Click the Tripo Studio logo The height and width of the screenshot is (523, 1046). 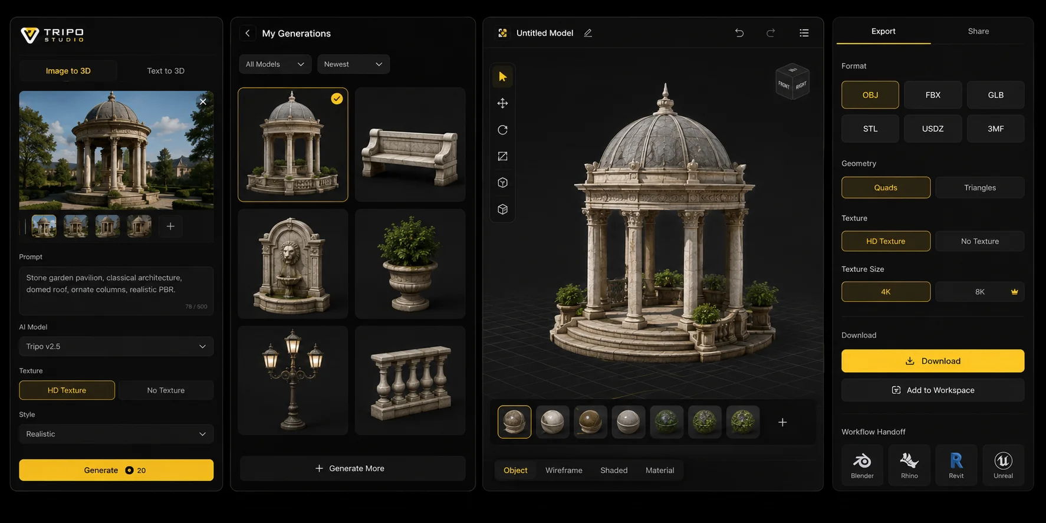52,35
